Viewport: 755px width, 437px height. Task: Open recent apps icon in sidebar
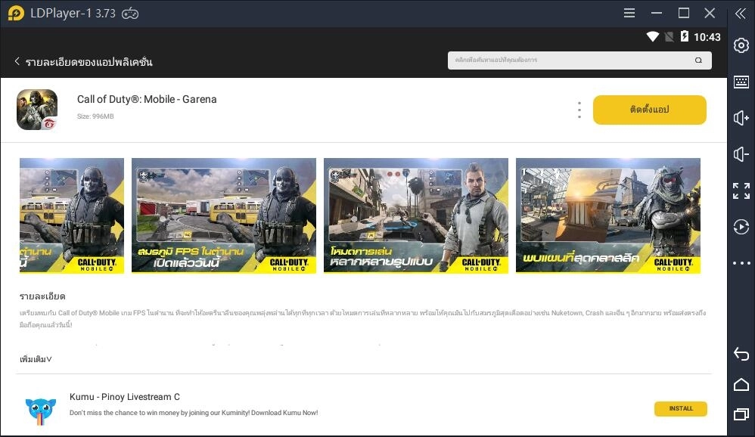point(741,414)
